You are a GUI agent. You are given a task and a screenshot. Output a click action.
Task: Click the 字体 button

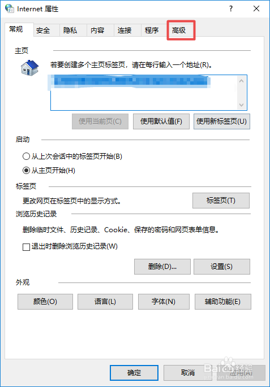pos(164,302)
